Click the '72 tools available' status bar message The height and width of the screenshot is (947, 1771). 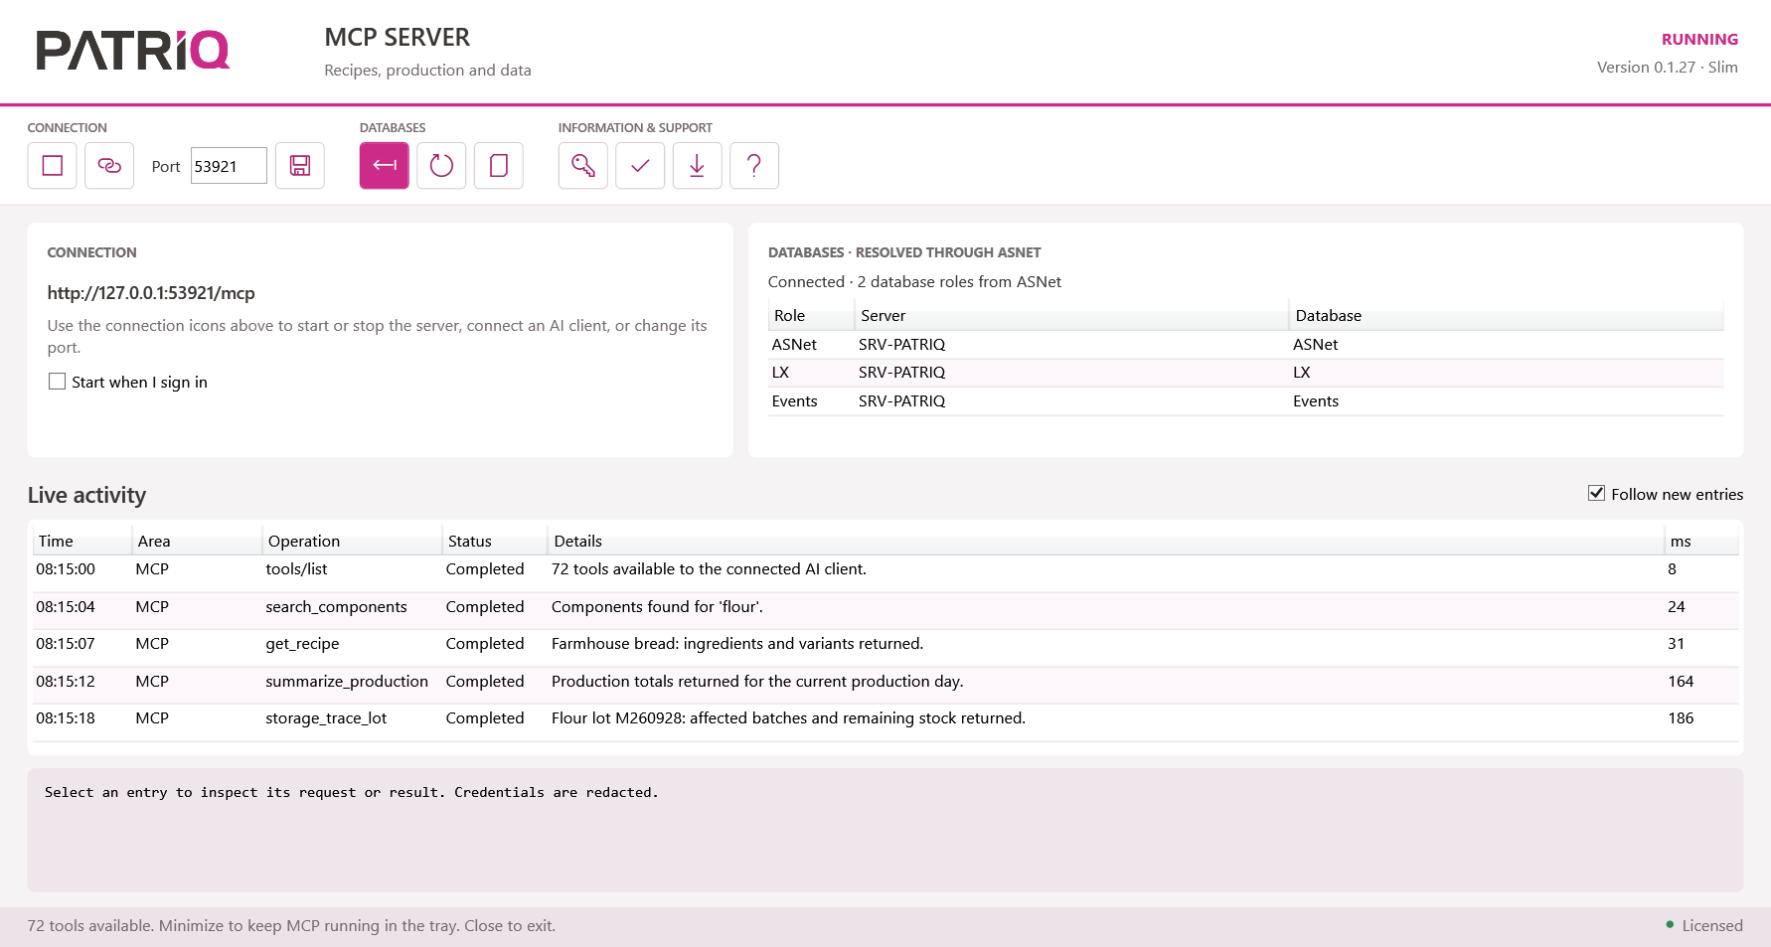coord(291,925)
